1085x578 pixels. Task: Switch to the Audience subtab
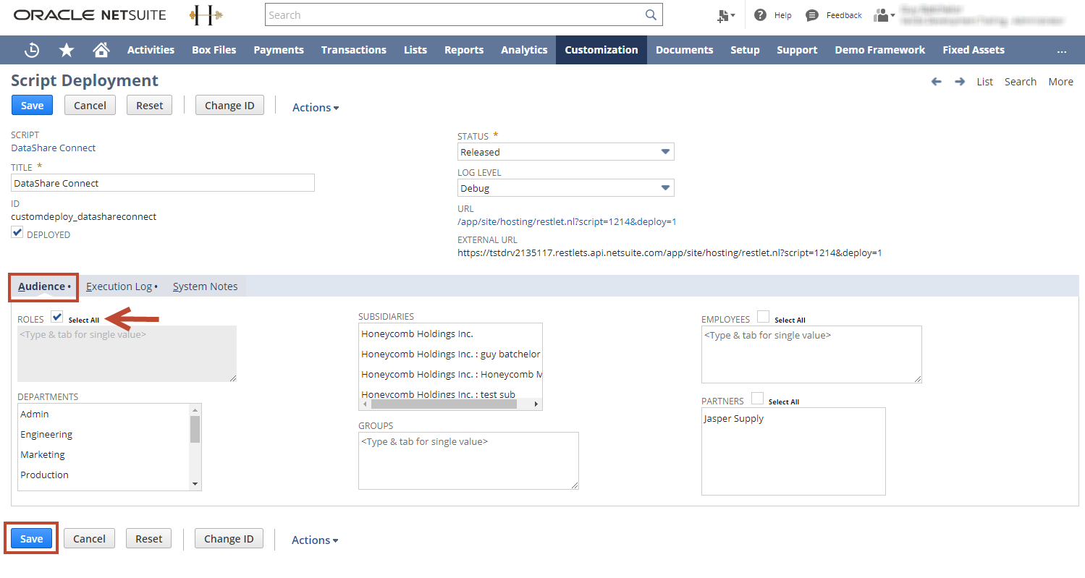pos(44,286)
